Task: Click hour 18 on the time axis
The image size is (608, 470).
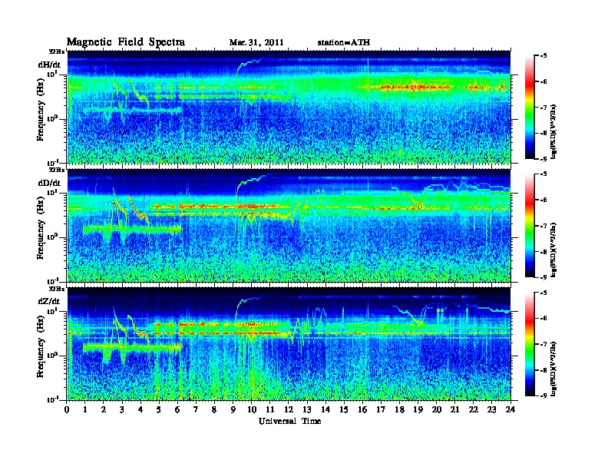Action: point(400,409)
